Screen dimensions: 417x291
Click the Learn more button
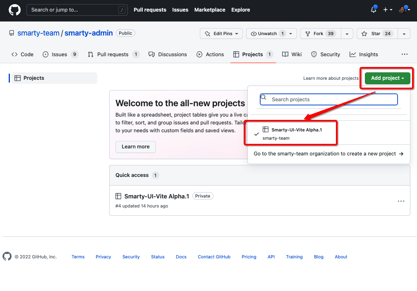click(x=136, y=147)
